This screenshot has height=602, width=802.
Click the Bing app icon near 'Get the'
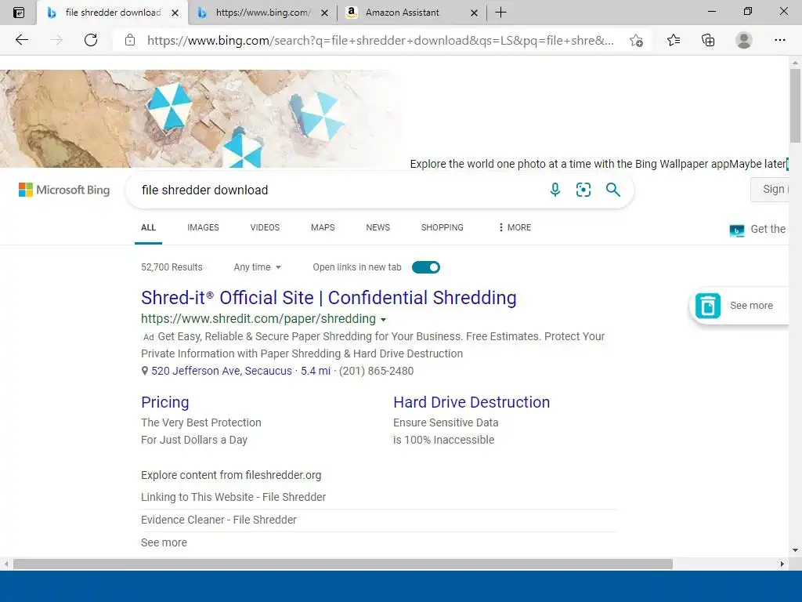737,230
